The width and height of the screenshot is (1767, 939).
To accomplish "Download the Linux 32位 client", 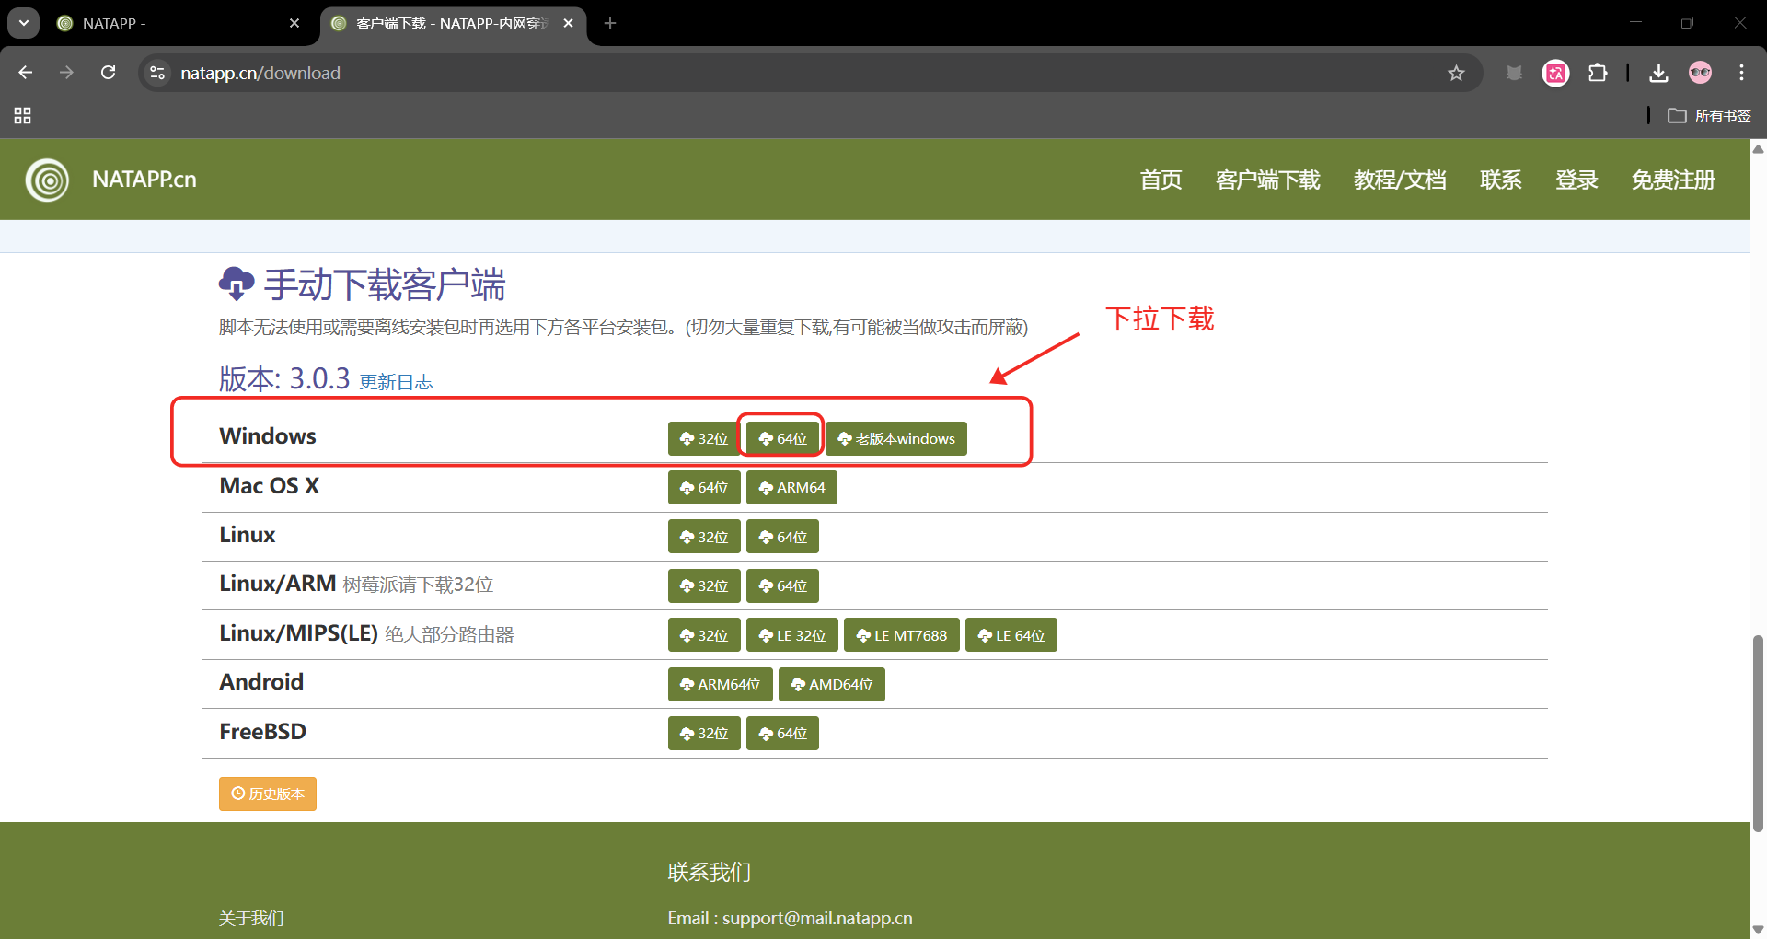I will click(704, 537).
